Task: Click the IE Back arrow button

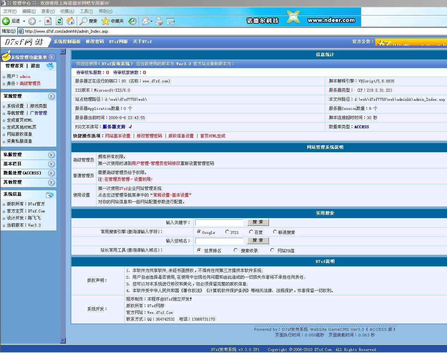Action: pyautogui.click(x=6, y=21)
